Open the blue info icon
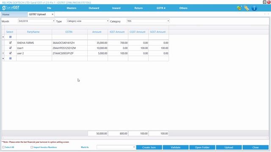This screenshot has height=152, width=271. point(254,8)
